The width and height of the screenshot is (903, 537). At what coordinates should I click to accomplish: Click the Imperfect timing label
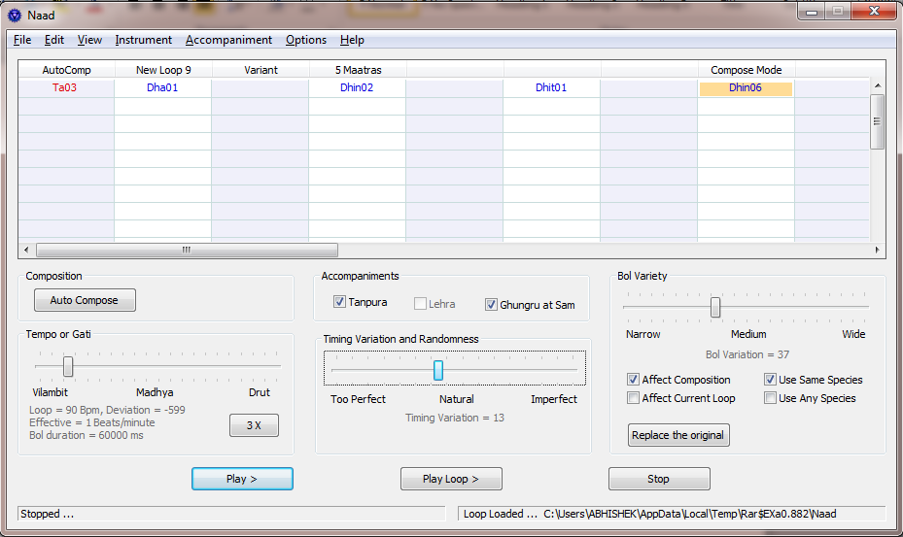click(x=554, y=399)
